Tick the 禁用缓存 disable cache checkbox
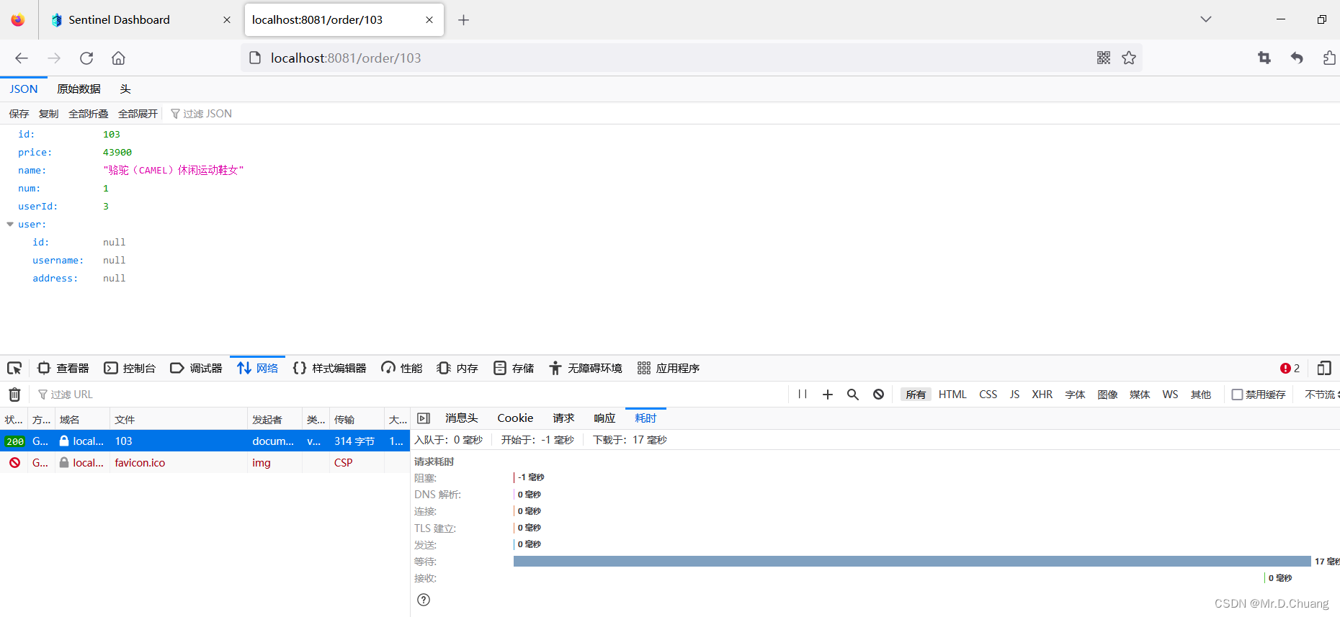1340x617 pixels. 1238,395
